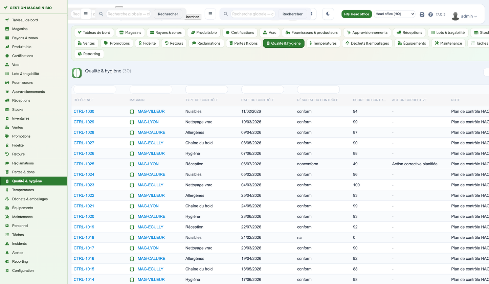The width and height of the screenshot is (489, 284).
Task: Switch to the Lots & traçabilité tab
Action: point(448,32)
